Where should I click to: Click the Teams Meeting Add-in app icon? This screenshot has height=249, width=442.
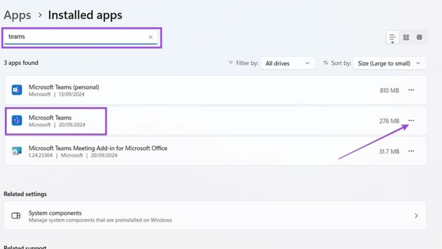point(17,151)
